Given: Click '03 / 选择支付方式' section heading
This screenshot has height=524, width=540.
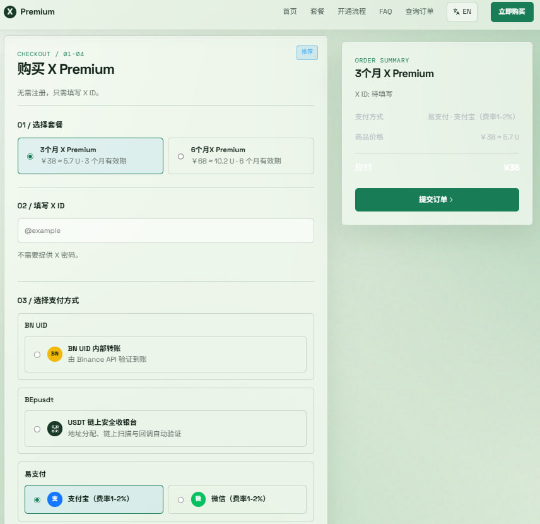Looking at the screenshot, I should [48, 301].
